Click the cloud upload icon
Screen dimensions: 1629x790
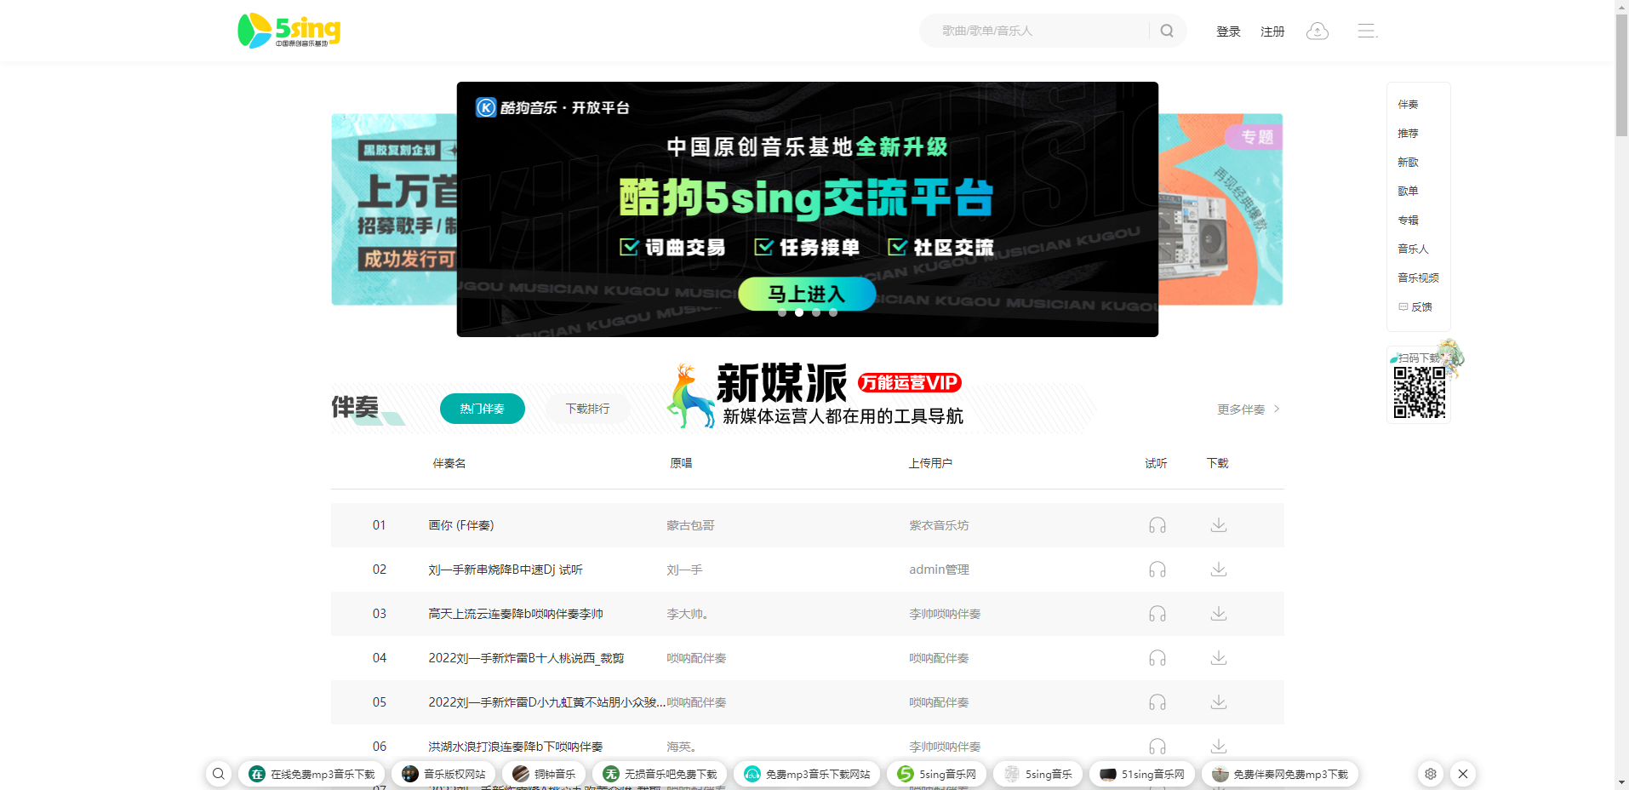(x=1317, y=31)
